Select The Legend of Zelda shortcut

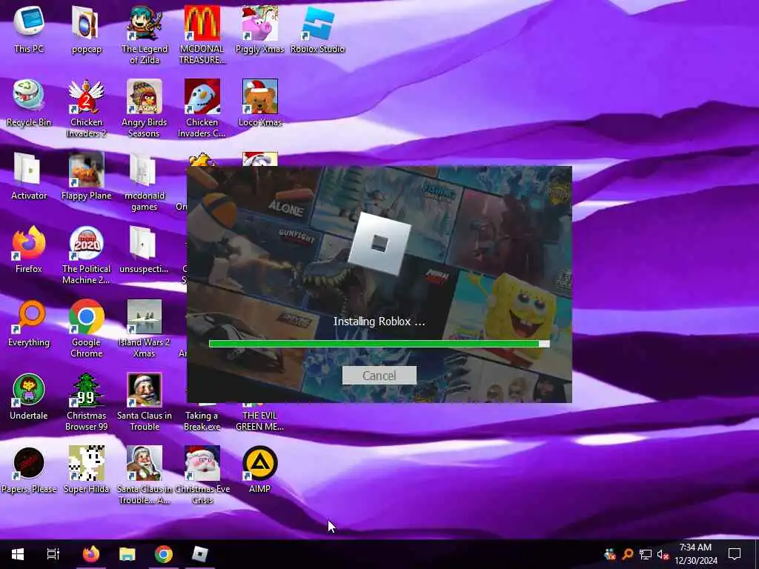pyautogui.click(x=145, y=35)
